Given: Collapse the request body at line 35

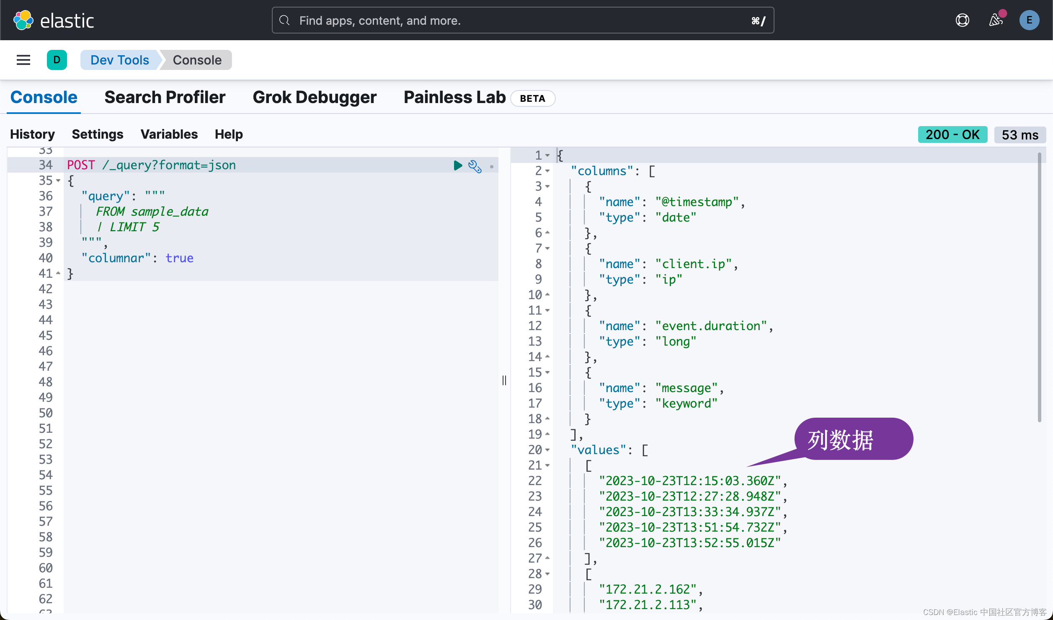Looking at the screenshot, I should [58, 181].
